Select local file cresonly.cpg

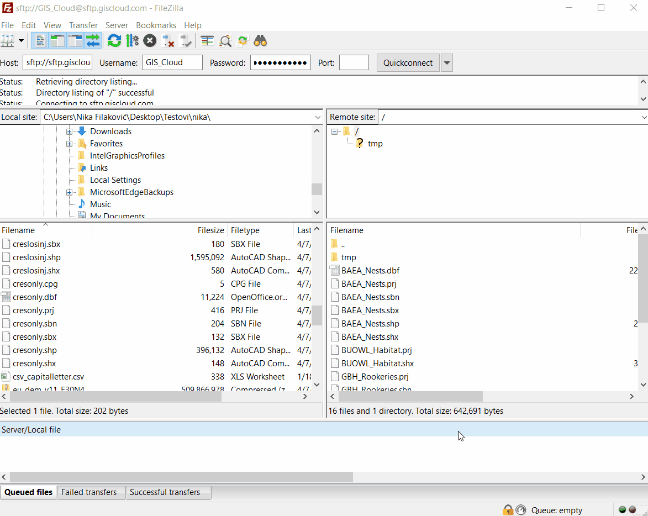point(35,284)
